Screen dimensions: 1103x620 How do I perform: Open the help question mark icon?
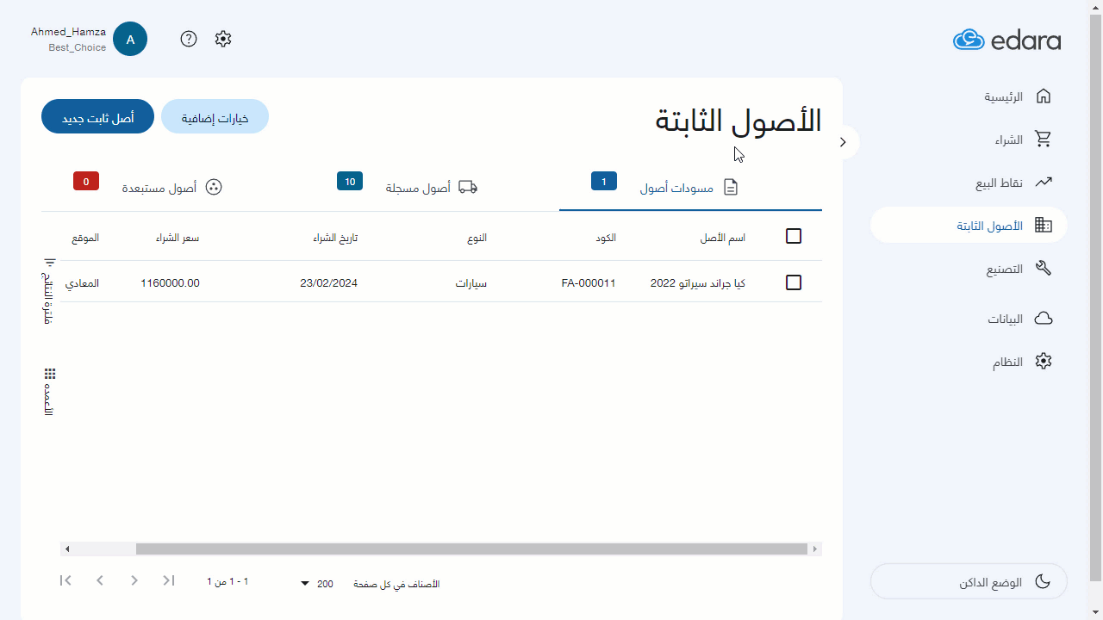coord(189,39)
